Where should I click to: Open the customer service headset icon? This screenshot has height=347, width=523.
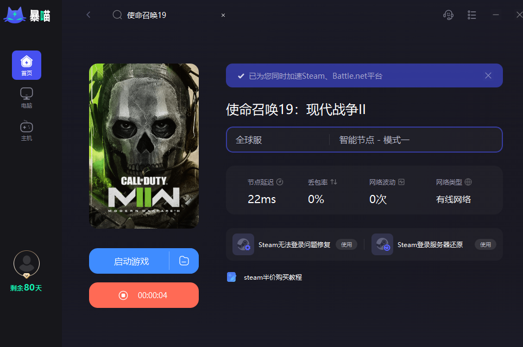point(448,15)
